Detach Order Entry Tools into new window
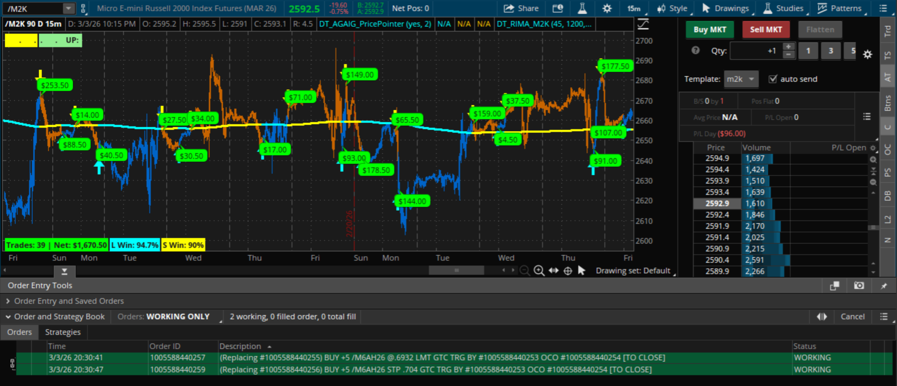Image resolution: width=897 pixels, height=386 pixels. (834, 286)
